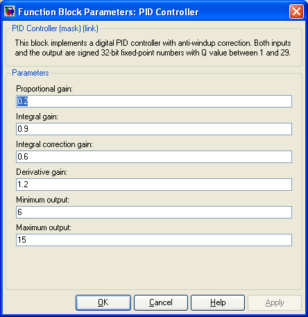This screenshot has height=317, width=308.
Task: Confirm settings with the OK button
Action: tap(103, 302)
